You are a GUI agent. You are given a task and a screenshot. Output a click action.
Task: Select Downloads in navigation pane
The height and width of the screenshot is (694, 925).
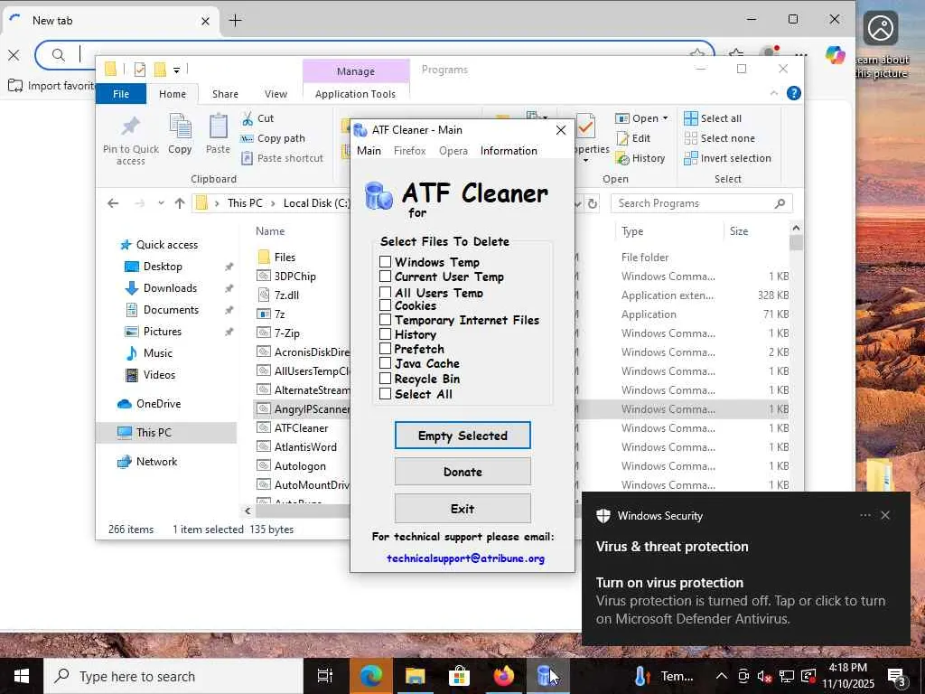click(x=170, y=288)
